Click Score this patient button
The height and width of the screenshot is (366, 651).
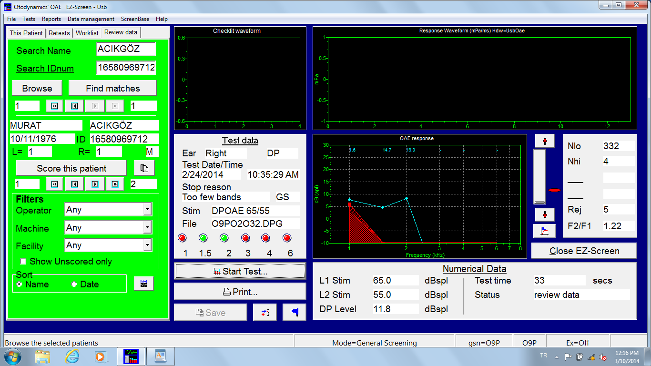71,168
